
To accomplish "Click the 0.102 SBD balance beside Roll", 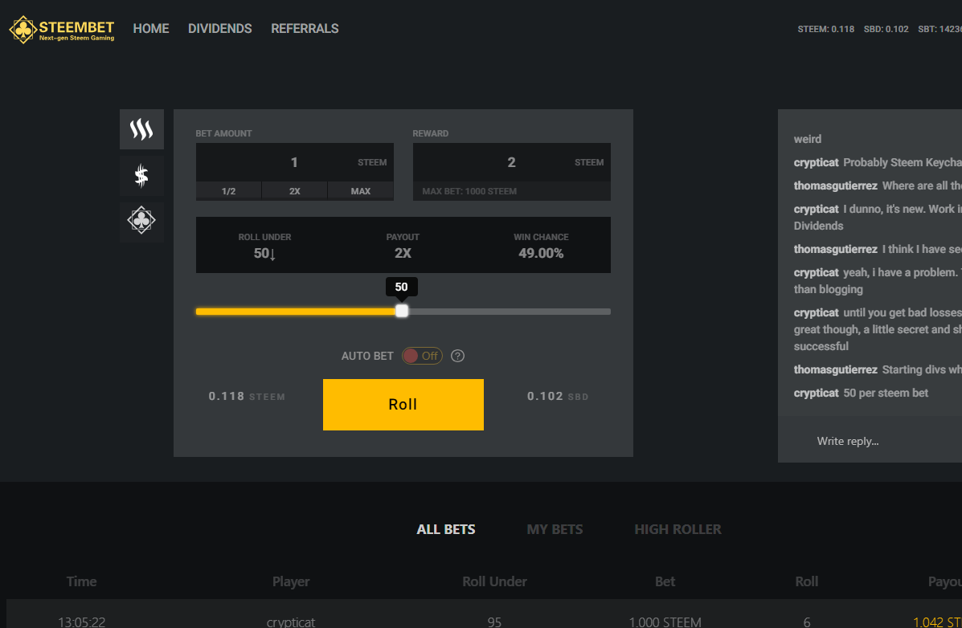I will (x=558, y=396).
